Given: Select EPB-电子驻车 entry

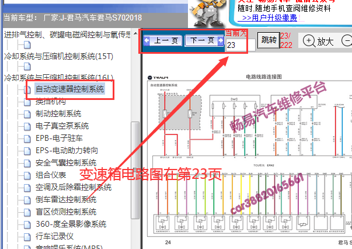Looking at the screenshot, I should tap(59, 138).
